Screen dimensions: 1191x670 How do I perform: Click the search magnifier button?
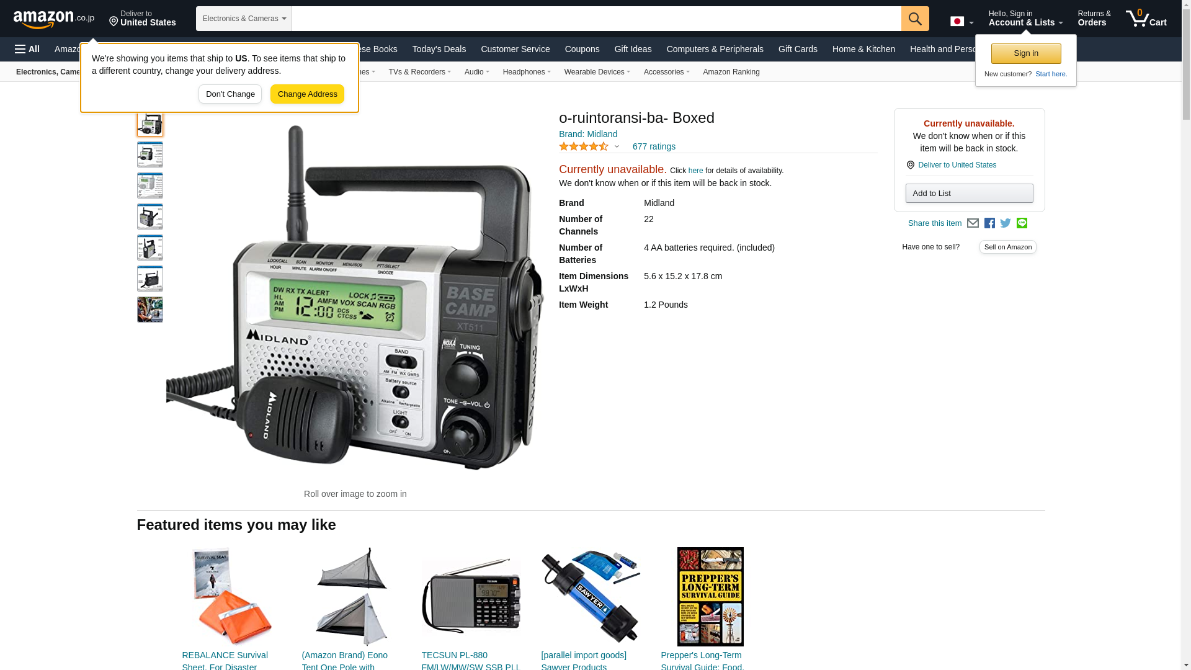pos(915,19)
